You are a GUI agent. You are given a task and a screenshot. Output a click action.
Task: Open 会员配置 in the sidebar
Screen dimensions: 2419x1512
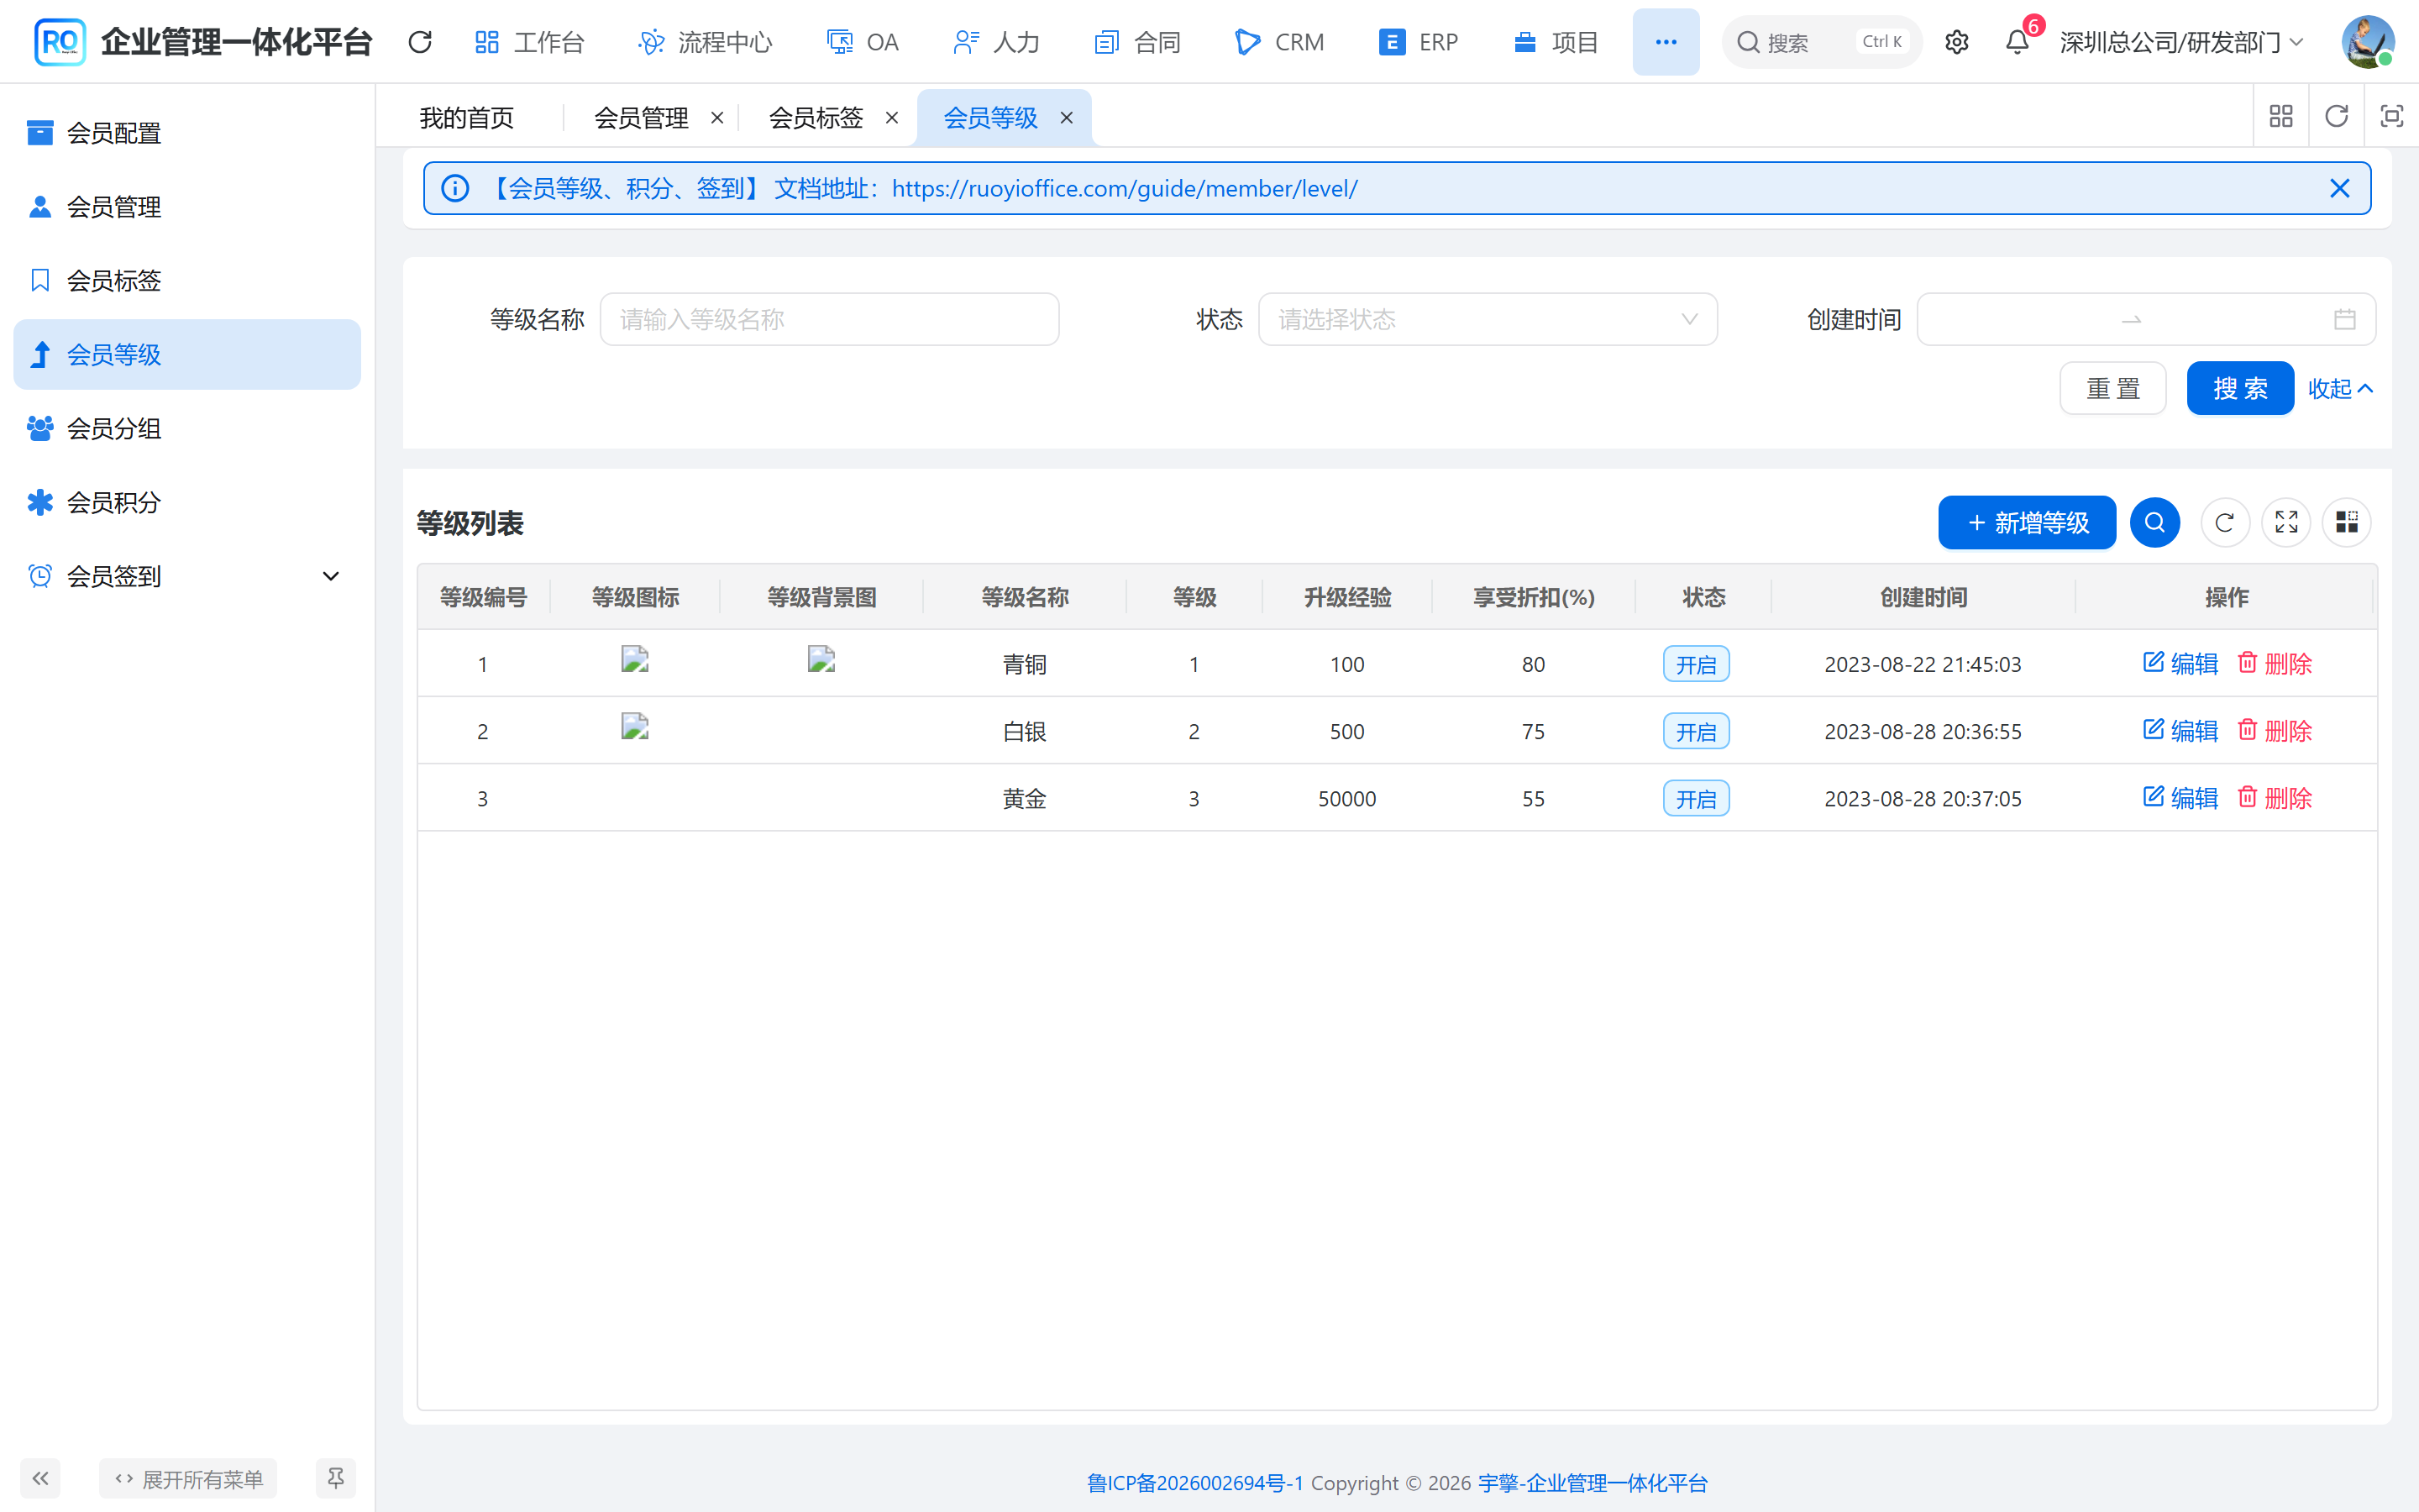[187, 133]
